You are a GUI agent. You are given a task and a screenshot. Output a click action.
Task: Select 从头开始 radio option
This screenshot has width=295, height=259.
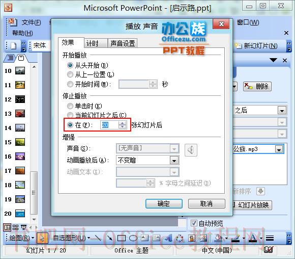click(70, 65)
